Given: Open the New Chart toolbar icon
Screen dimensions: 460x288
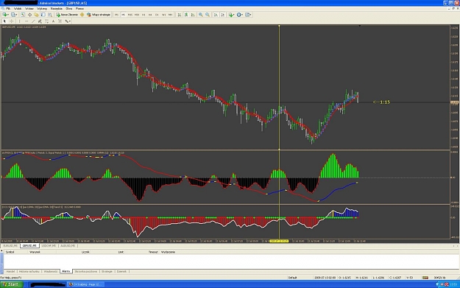Looking at the screenshot, I should coord(4,15).
